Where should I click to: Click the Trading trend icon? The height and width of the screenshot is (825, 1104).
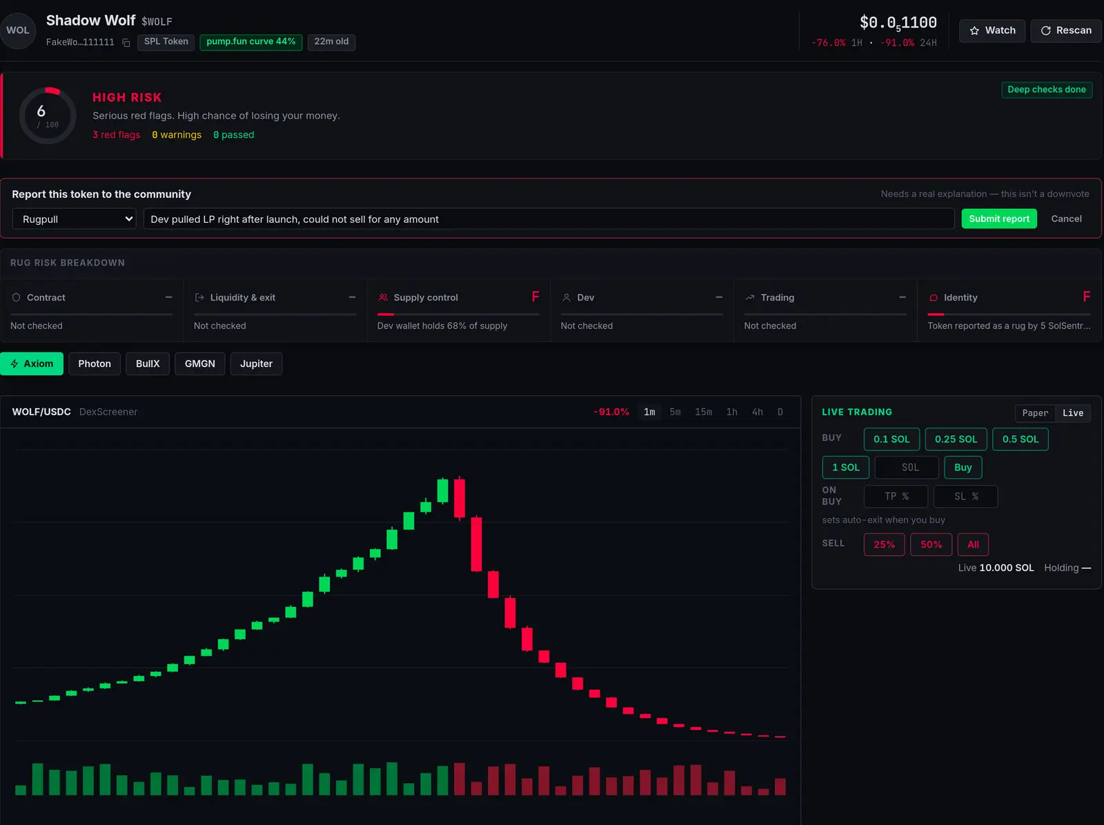coord(750,297)
